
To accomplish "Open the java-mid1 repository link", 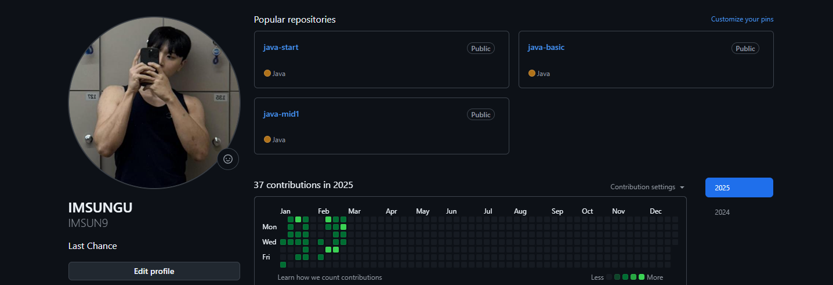I will pos(281,114).
